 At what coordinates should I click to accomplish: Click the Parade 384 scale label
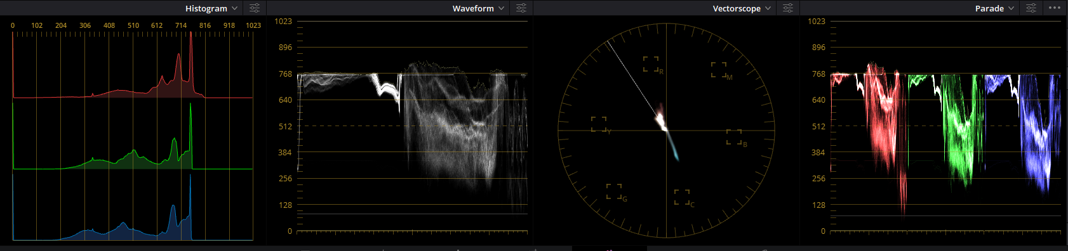tap(818, 152)
